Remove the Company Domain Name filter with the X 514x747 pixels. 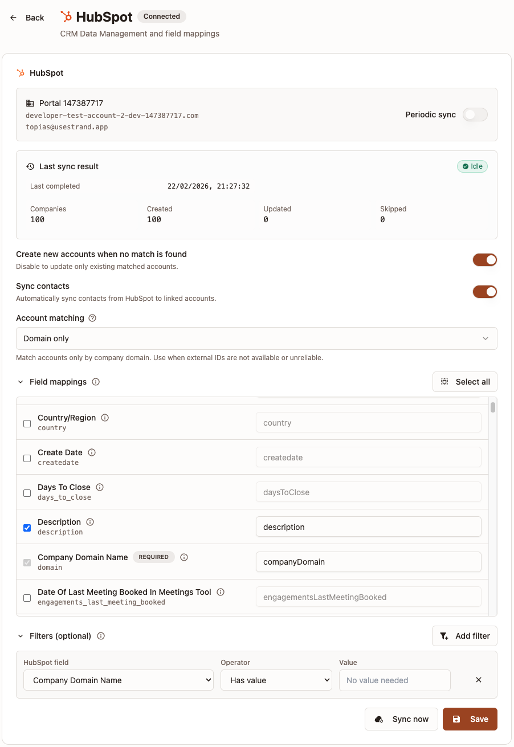[x=478, y=680]
